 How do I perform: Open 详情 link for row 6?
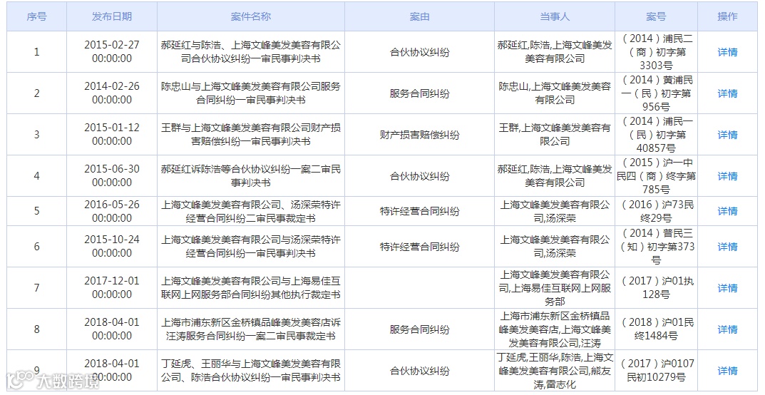727,247
